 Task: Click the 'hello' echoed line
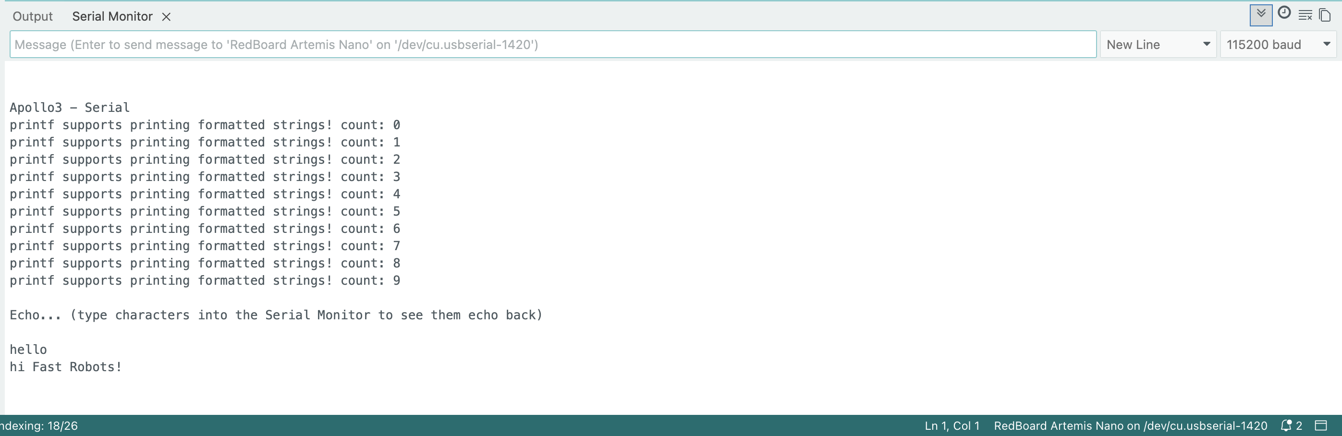point(28,350)
